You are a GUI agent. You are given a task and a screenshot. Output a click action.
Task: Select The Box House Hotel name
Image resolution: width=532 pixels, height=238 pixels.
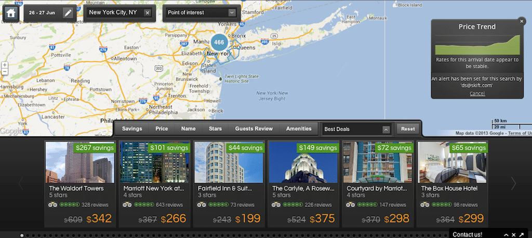(x=449, y=188)
